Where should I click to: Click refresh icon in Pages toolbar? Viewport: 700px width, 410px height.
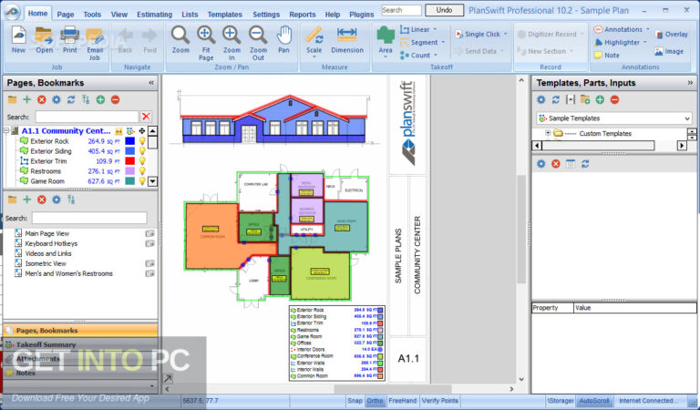(71, 99)
